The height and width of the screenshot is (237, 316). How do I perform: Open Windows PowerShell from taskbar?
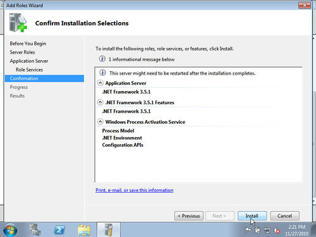pos(59,230)
